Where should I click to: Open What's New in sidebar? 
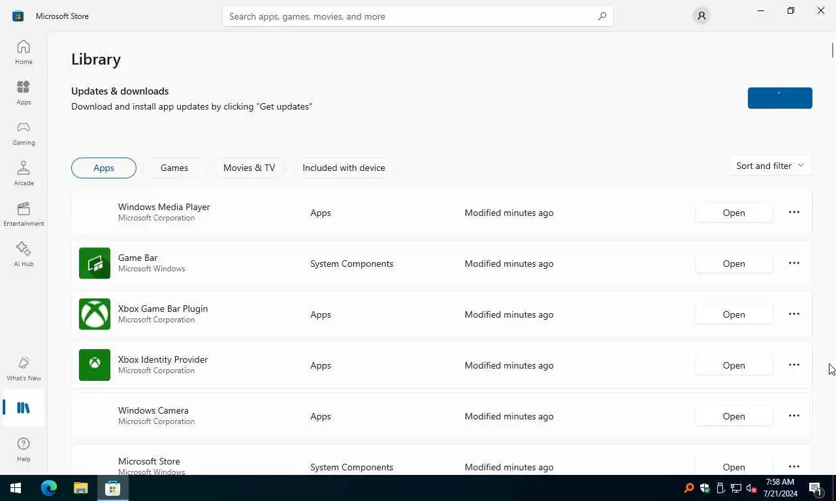[24, 369]
